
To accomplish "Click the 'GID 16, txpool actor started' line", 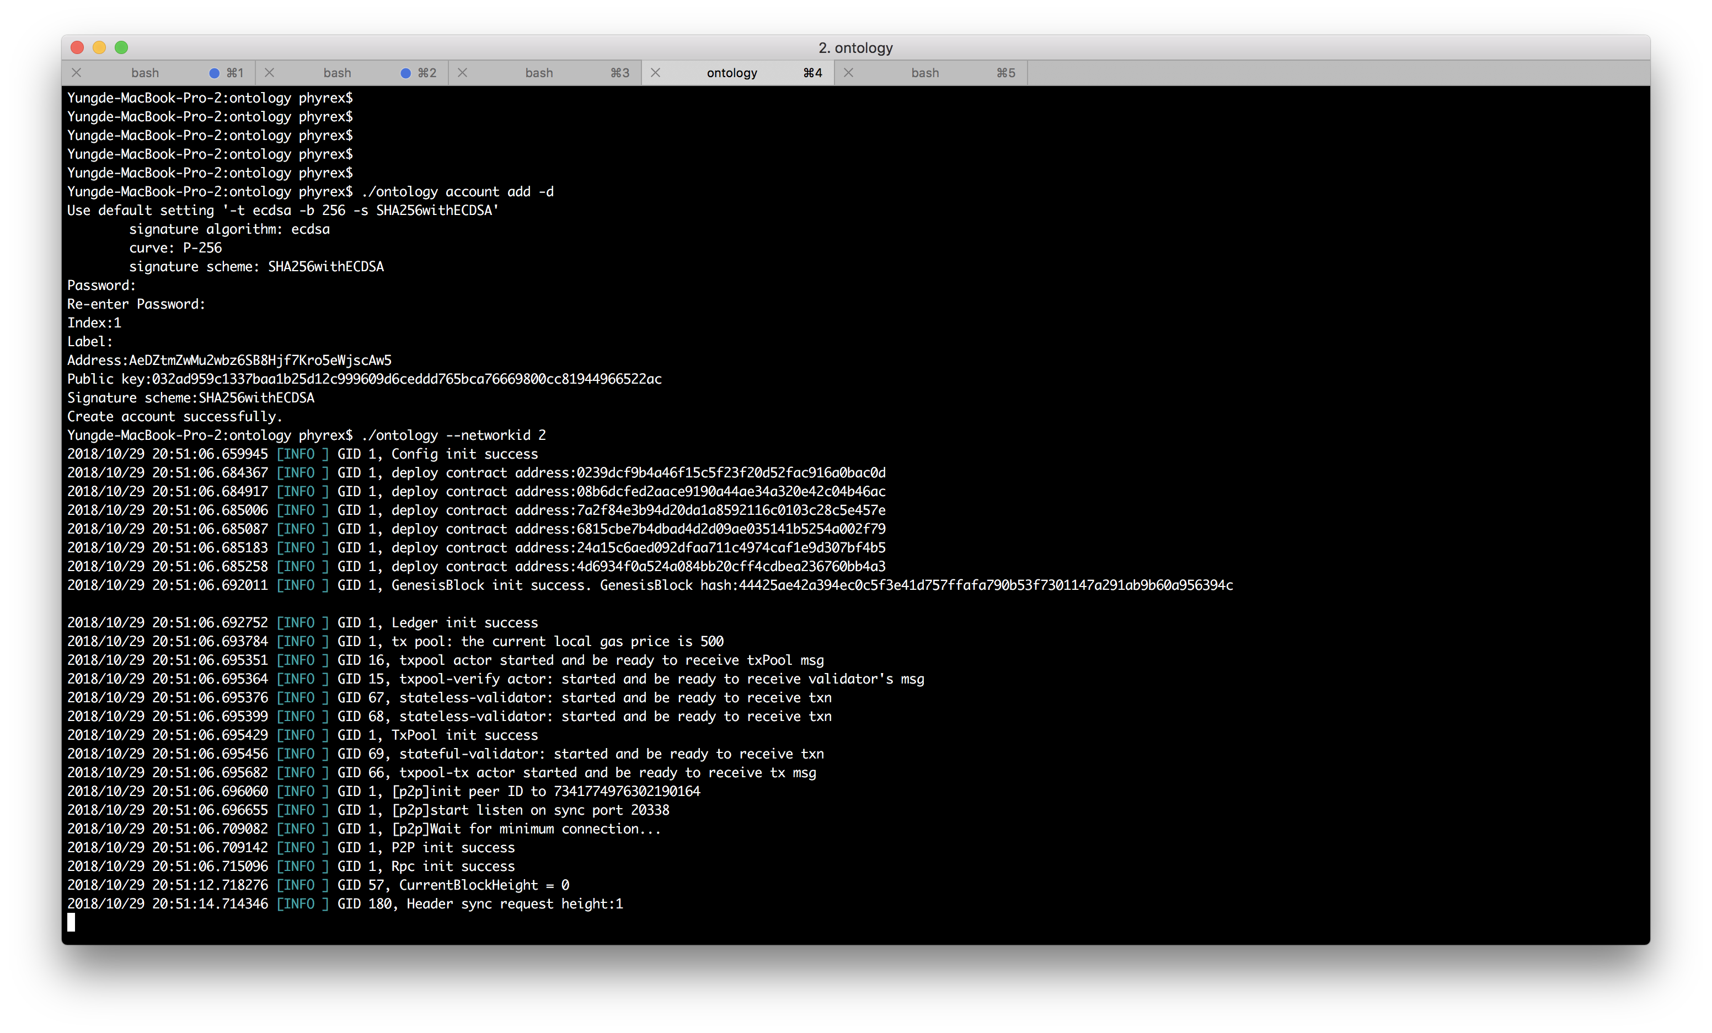I will tap(445, 660).
